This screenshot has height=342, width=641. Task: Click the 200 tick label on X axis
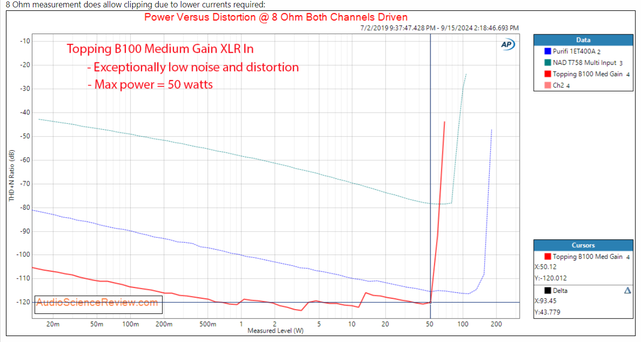click(x=495, y=324)
